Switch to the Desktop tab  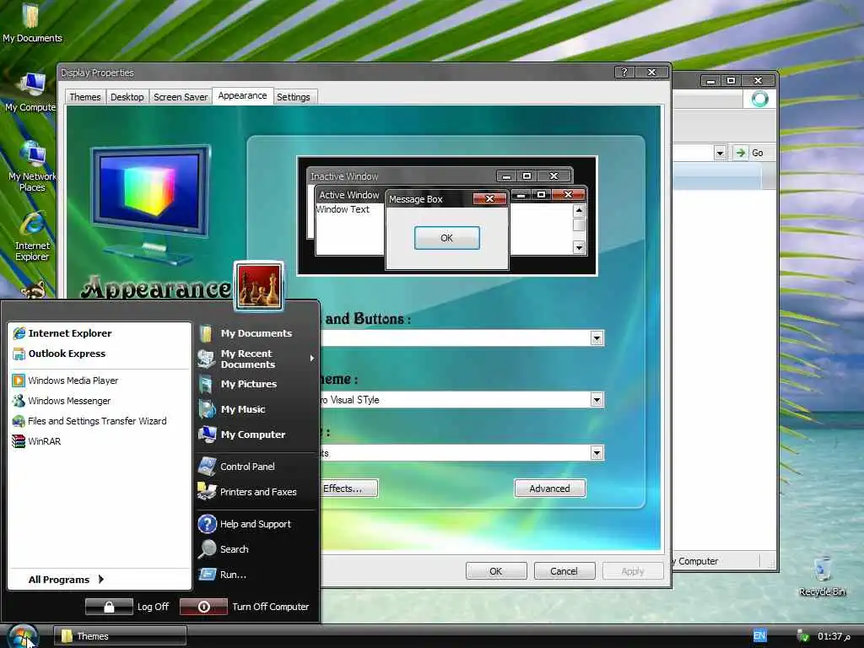(x=127, y=96)
